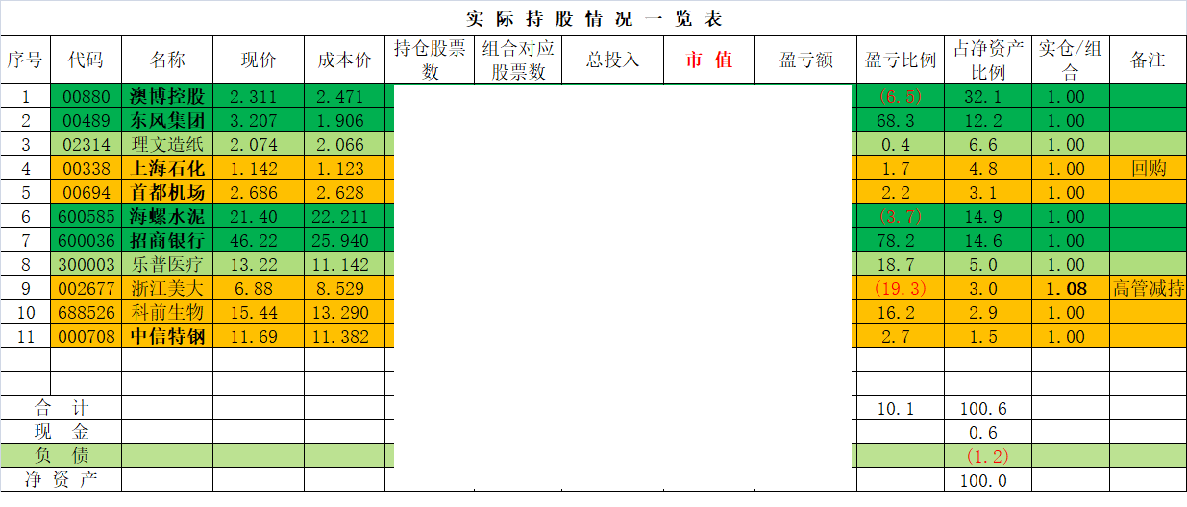Click stock code 688526
This screenshot has height=507, width=1187.
coord(86,312)
